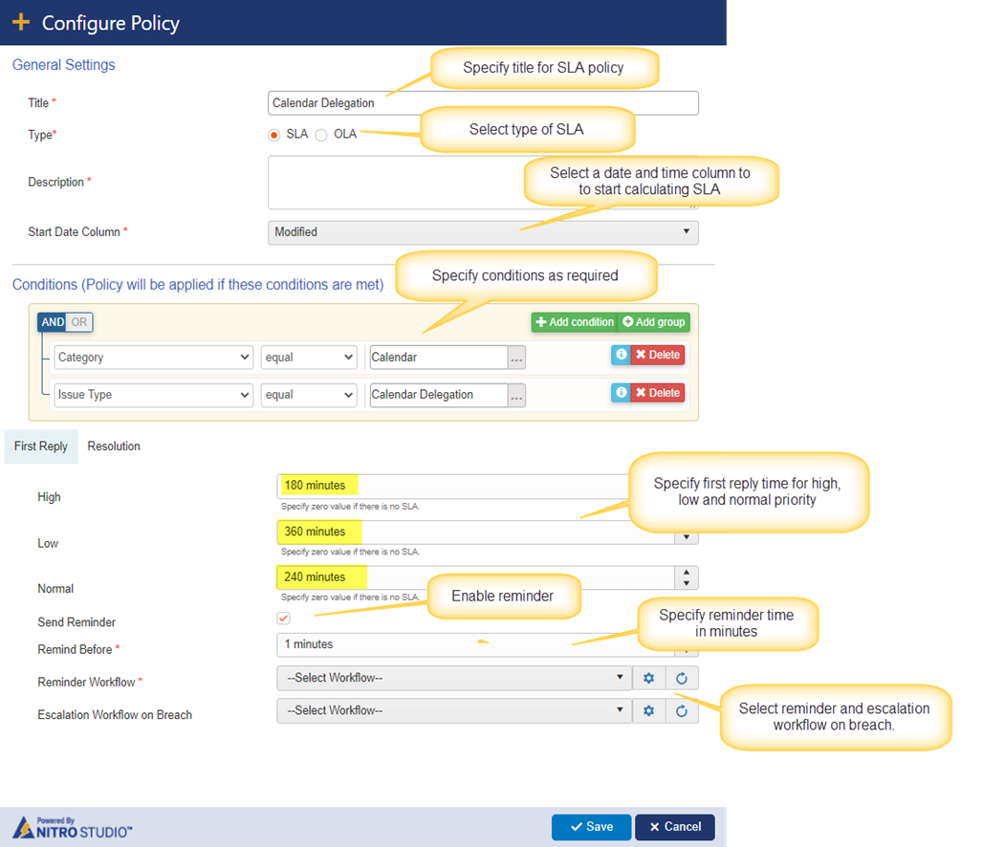This screenshot has width=982, height=847.
Task: Open the Category field dropdown
Action: [153, 358]
